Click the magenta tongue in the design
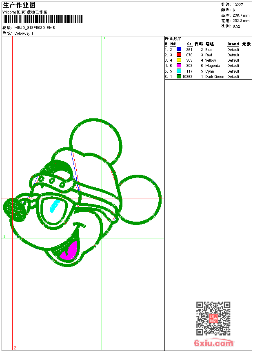253x351 pixels. point(69,251)
